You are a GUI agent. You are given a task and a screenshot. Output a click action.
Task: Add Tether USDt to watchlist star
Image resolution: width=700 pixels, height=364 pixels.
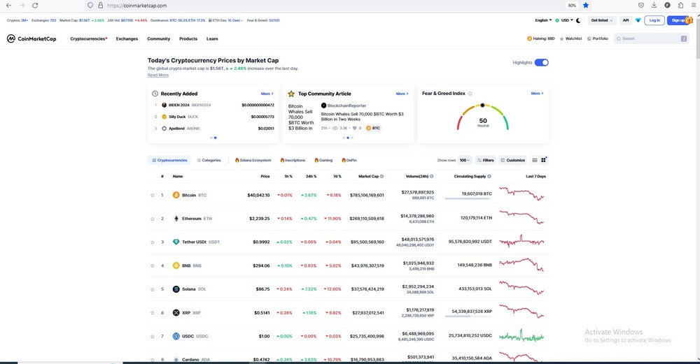tap(152, 242)
